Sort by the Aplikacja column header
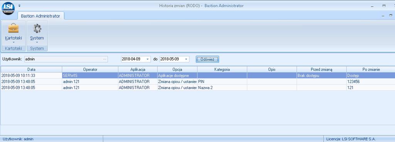The width and height of the screenshot is (395, 142). point(138,69)
